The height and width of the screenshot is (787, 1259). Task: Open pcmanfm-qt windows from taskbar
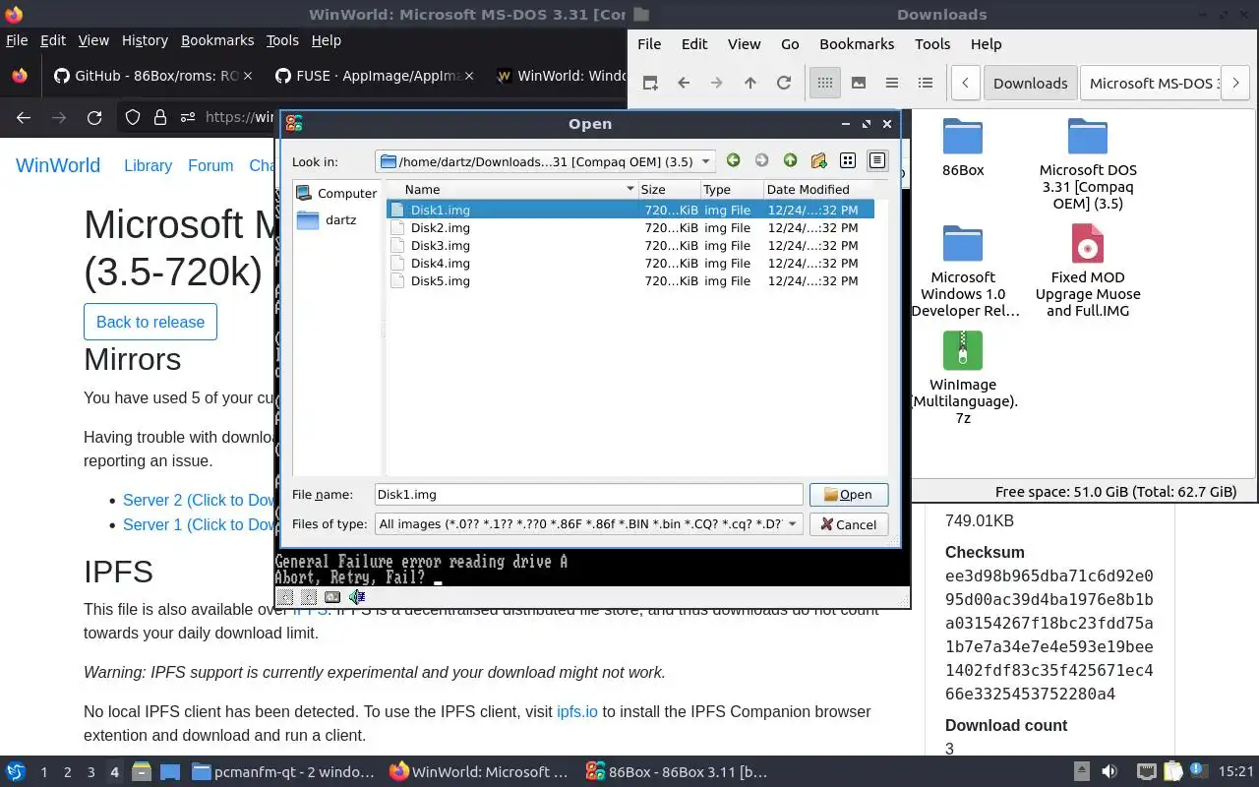(282, 772)
